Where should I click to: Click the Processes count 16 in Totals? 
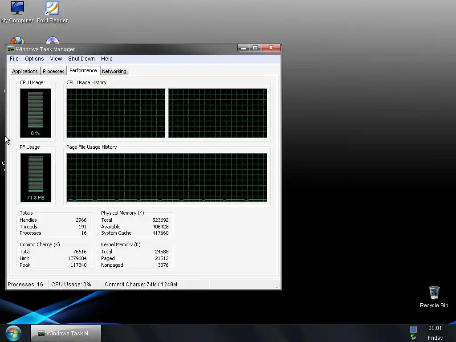pyautogui.click(x=84, y=233)
